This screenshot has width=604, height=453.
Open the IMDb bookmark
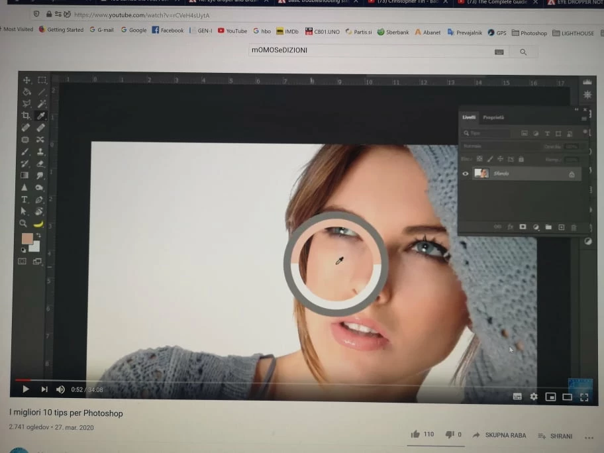[x=287, y=31]
